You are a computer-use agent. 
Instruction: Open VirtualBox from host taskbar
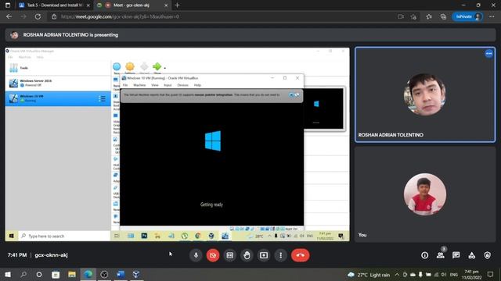pos(136,274)
